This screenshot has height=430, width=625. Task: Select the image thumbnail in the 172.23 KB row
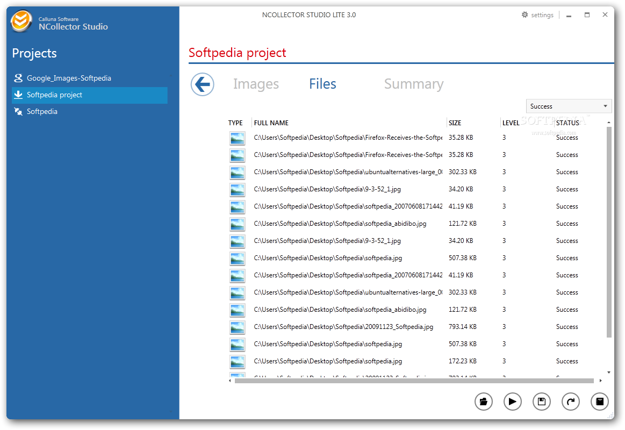point(237,361)
